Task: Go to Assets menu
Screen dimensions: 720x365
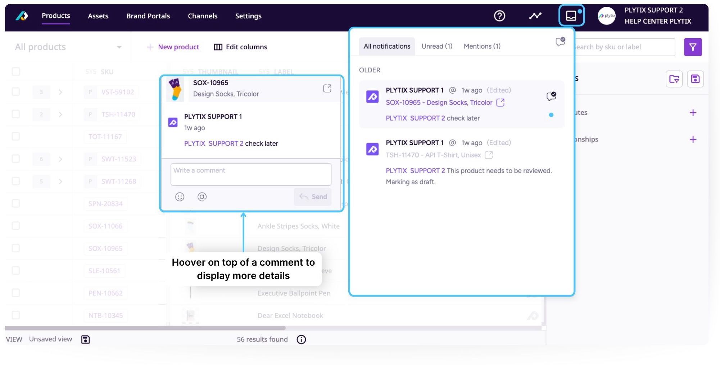Action: pyautogui.click(x=98, y=16)
